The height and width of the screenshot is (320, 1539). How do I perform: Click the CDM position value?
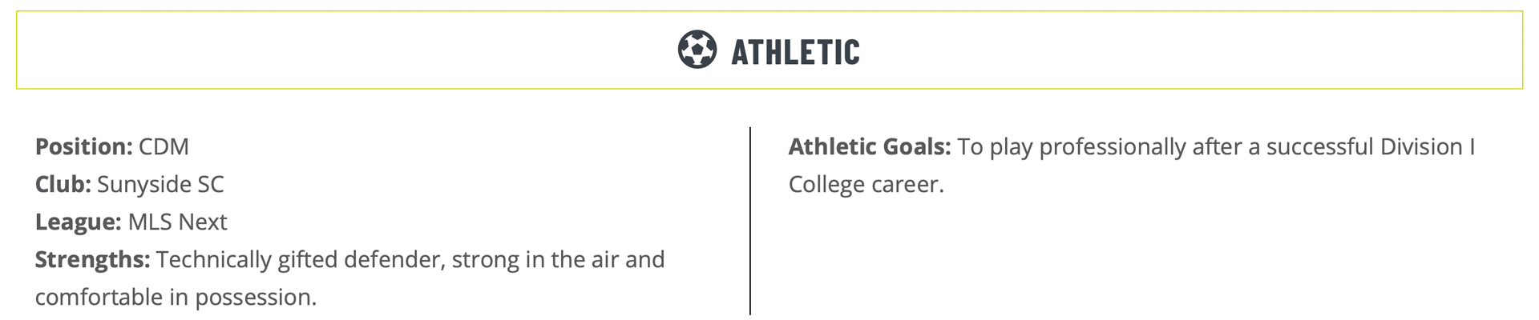tap(164, 147)
